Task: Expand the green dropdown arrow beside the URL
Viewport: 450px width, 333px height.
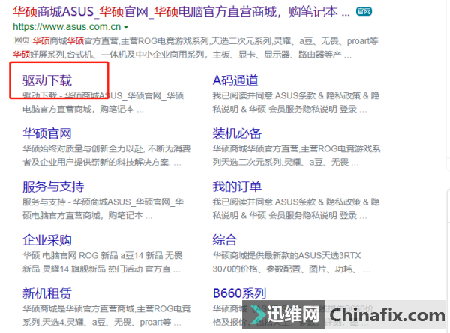Action: pos(126,27)
